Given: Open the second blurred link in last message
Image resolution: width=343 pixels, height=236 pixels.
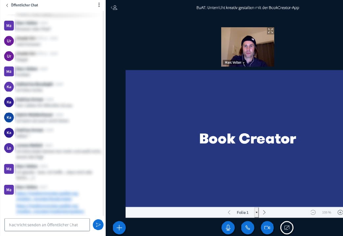Looking at the screenshot, I should 50,208.
